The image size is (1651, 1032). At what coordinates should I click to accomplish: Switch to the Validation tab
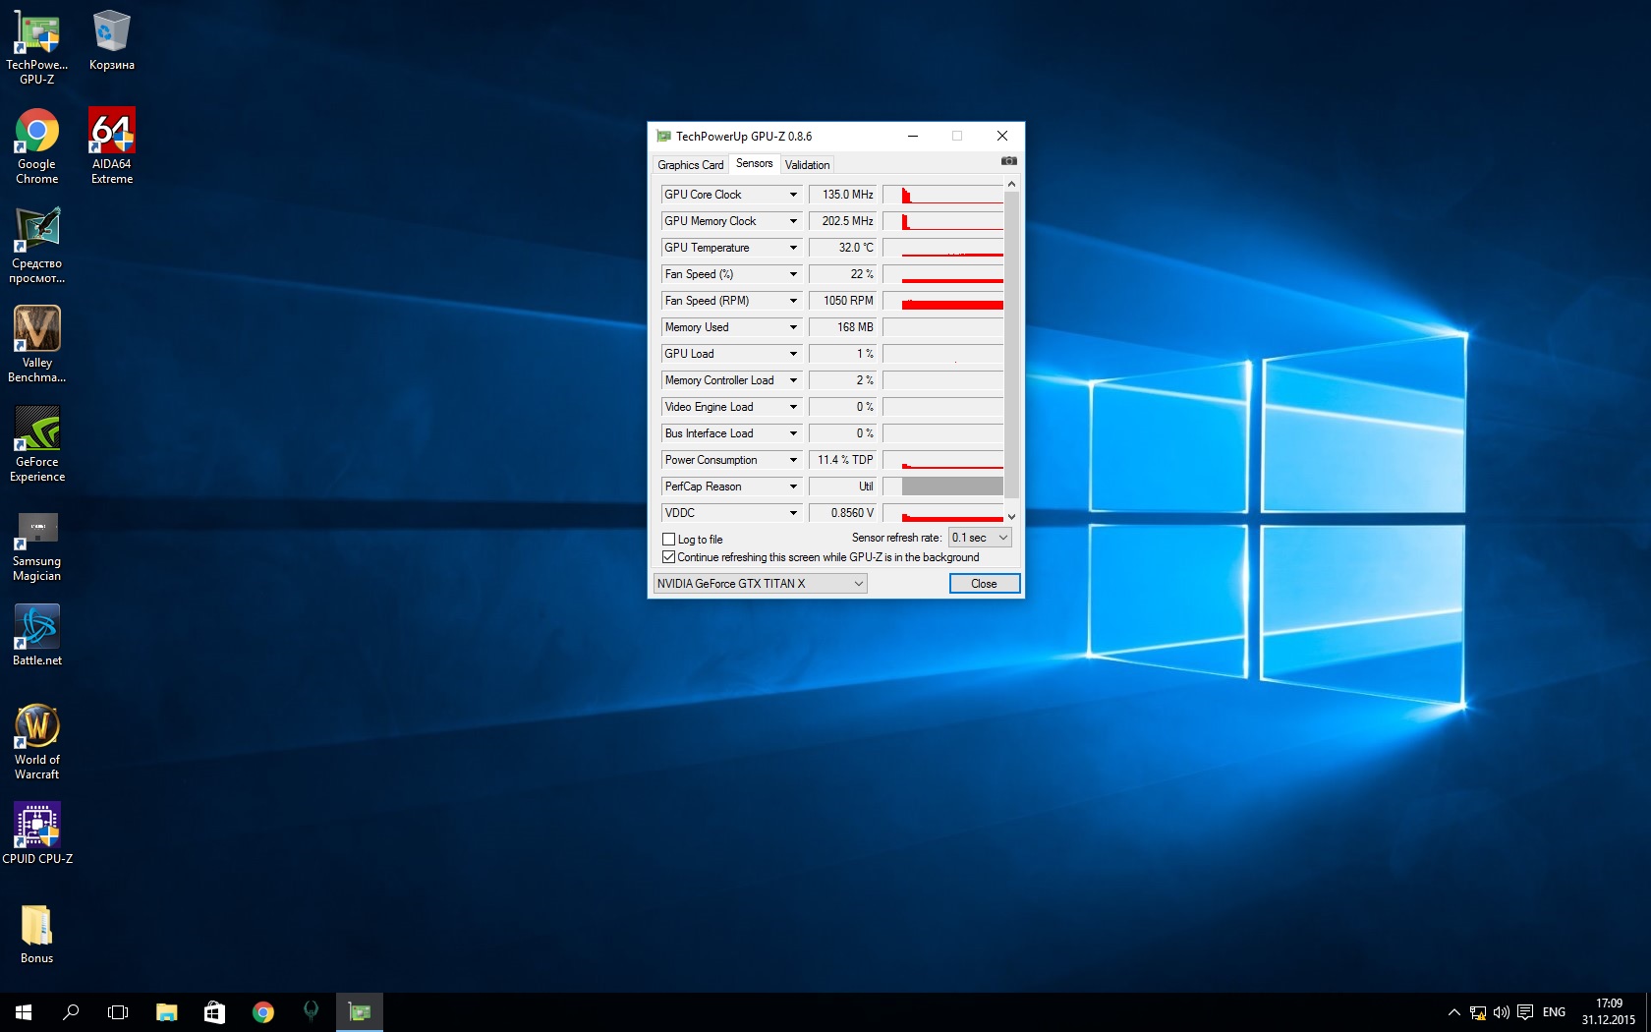(x=807, y=165)
